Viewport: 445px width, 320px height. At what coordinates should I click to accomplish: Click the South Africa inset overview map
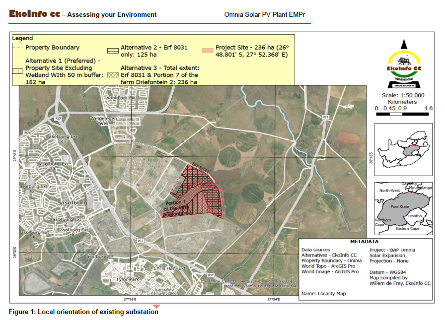[x=403, y=149]
